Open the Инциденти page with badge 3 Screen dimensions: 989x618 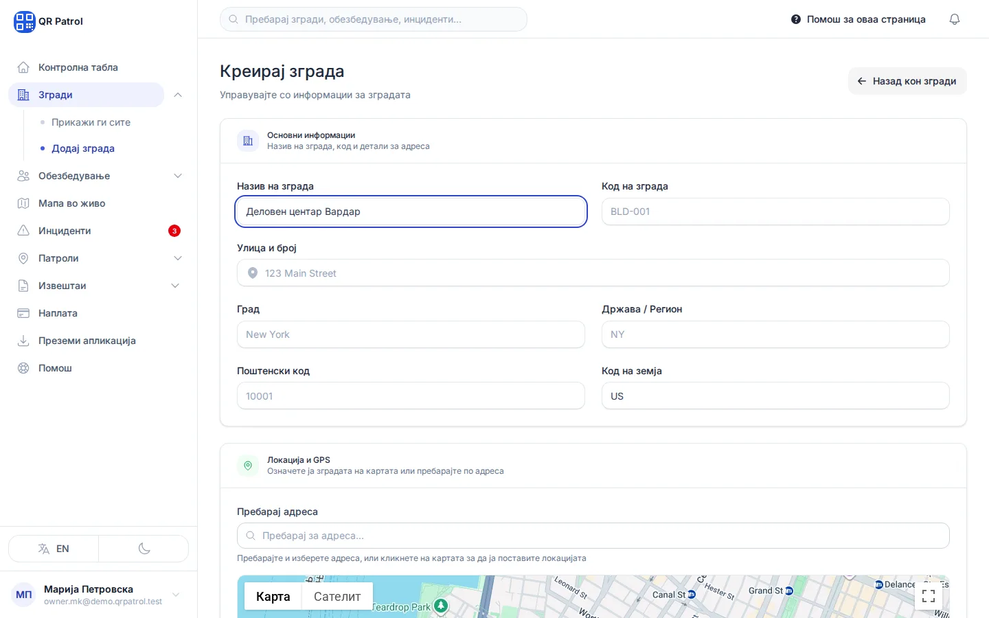(x=99, y=231)
